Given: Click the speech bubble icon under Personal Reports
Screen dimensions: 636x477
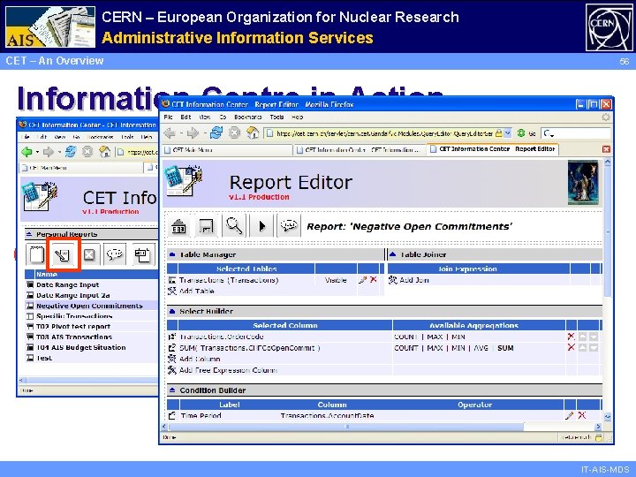Looking at the screenshot, I should point(115,254).
